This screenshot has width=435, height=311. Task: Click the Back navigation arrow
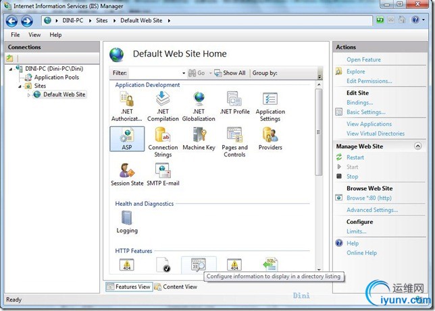click(x=11, y=21)
